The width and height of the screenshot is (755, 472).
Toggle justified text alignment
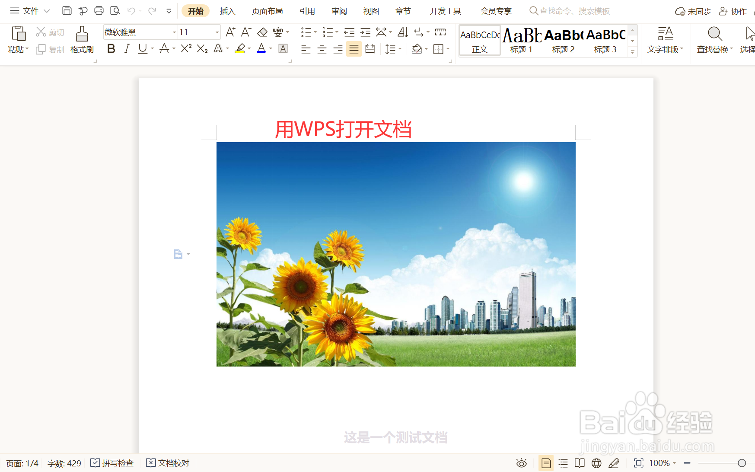pyautogui.click(x=354, y=49)
